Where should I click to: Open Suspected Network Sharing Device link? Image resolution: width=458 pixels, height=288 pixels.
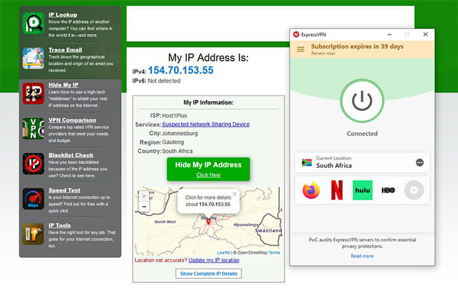pyautogui.click(x=205, y=125)
